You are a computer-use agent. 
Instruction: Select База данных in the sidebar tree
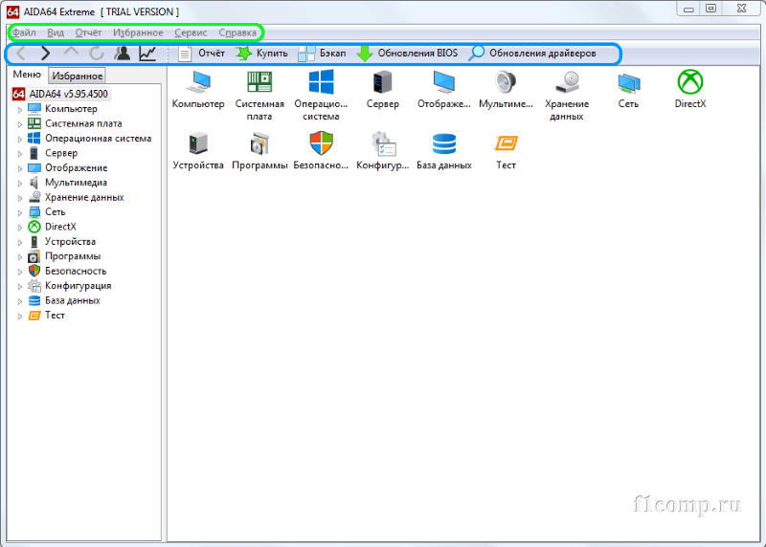(73, 300)
